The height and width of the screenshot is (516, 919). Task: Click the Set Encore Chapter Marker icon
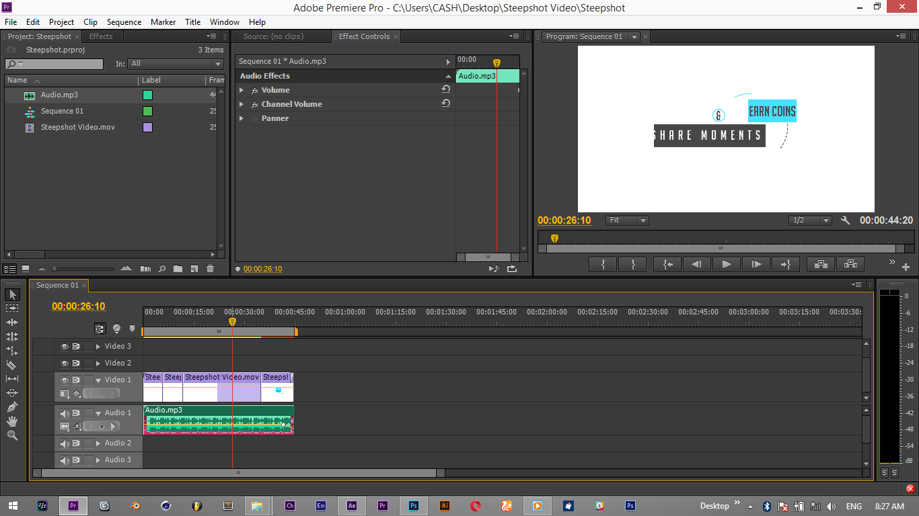point(116,329)
